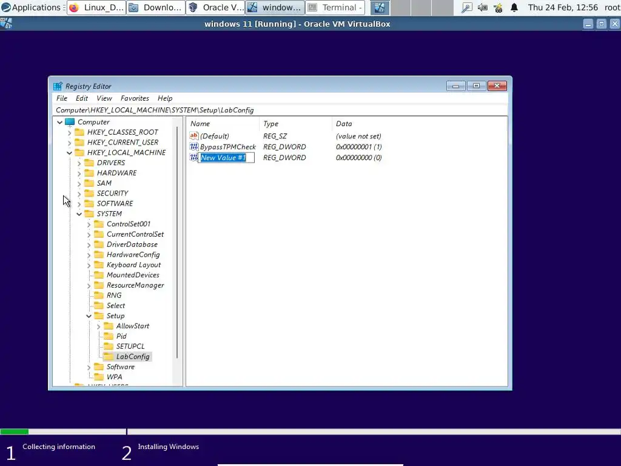621x466 pixels.
Task: Select the Computer icon in tree
Action: (70, 122)
